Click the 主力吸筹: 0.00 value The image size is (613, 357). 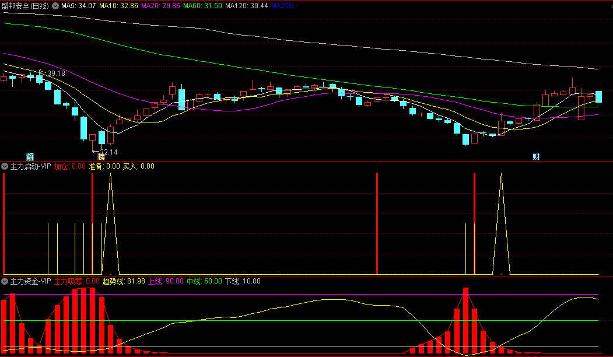coord(76,281)
